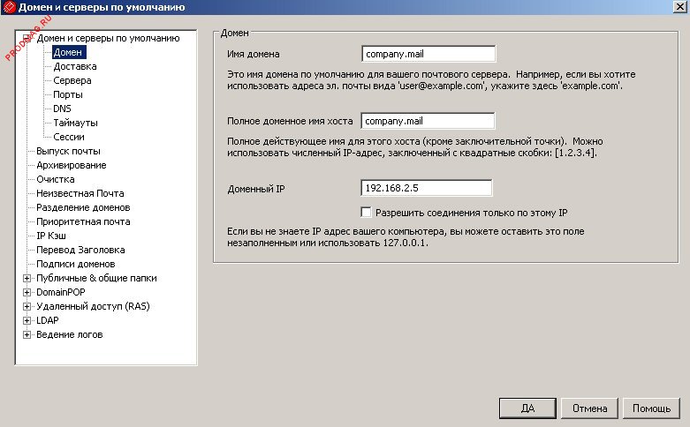This screenshot has width=690, height=427.
Task: Close the dialog with X button
Action: tap(679, 8)
